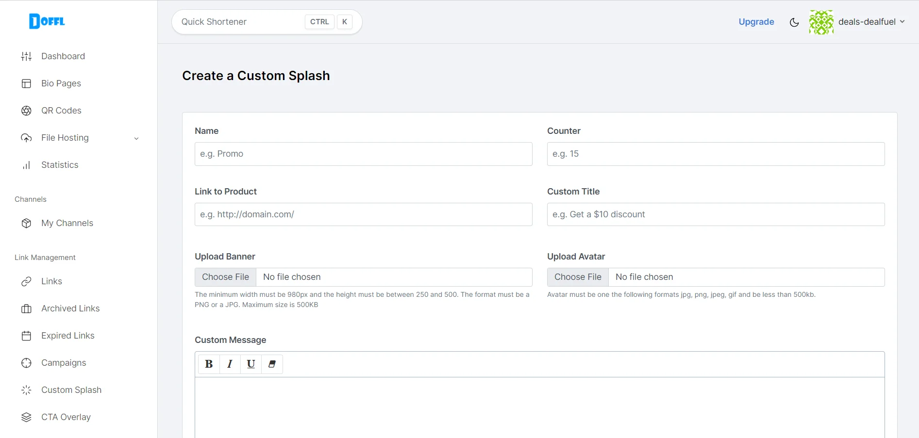Click the Campaigns circle icon

pyautogui.click(x=26, y=363)
